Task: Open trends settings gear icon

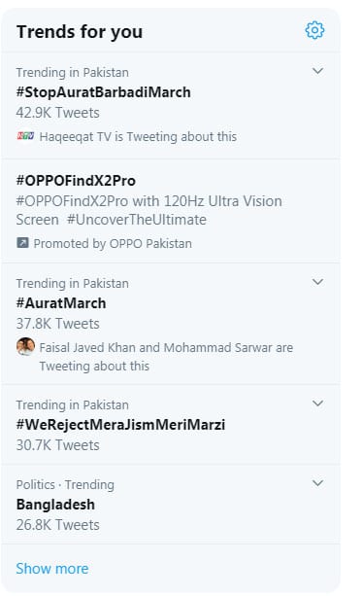Action: [314, 30]
